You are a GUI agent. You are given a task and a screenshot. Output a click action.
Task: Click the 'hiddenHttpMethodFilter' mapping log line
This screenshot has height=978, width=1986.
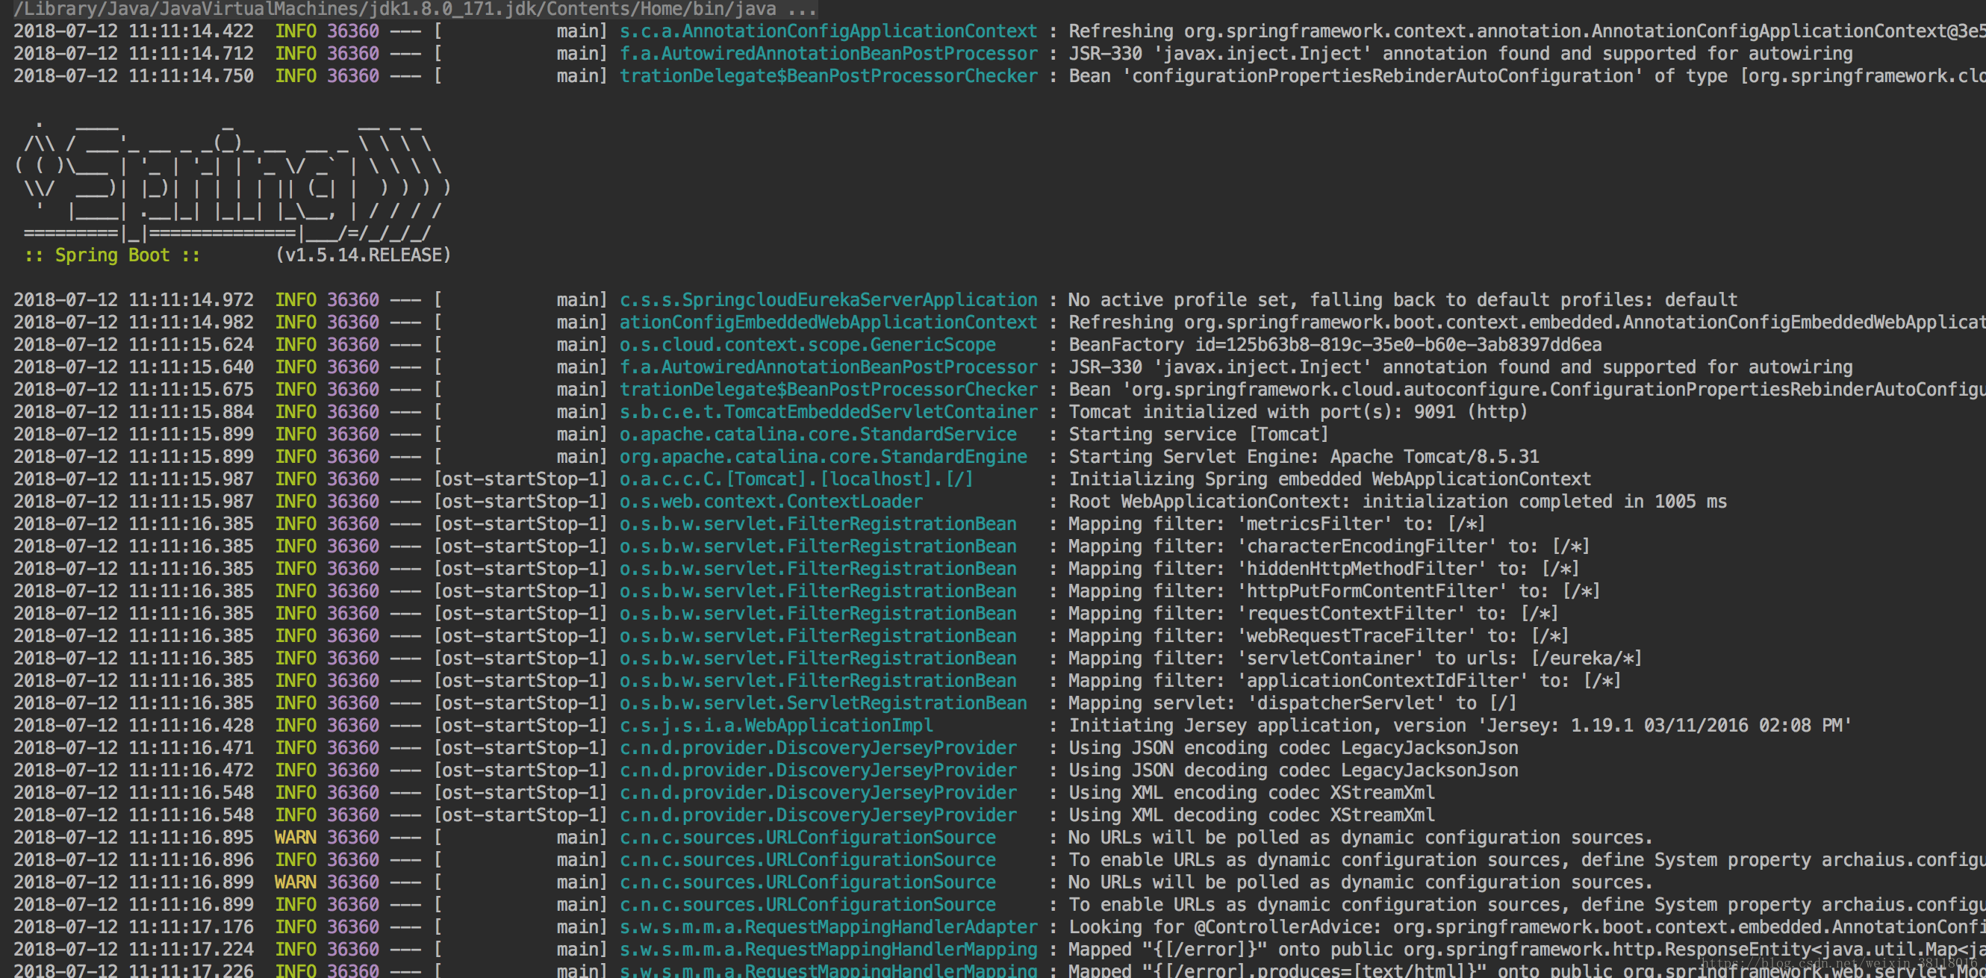[1324, 568]
